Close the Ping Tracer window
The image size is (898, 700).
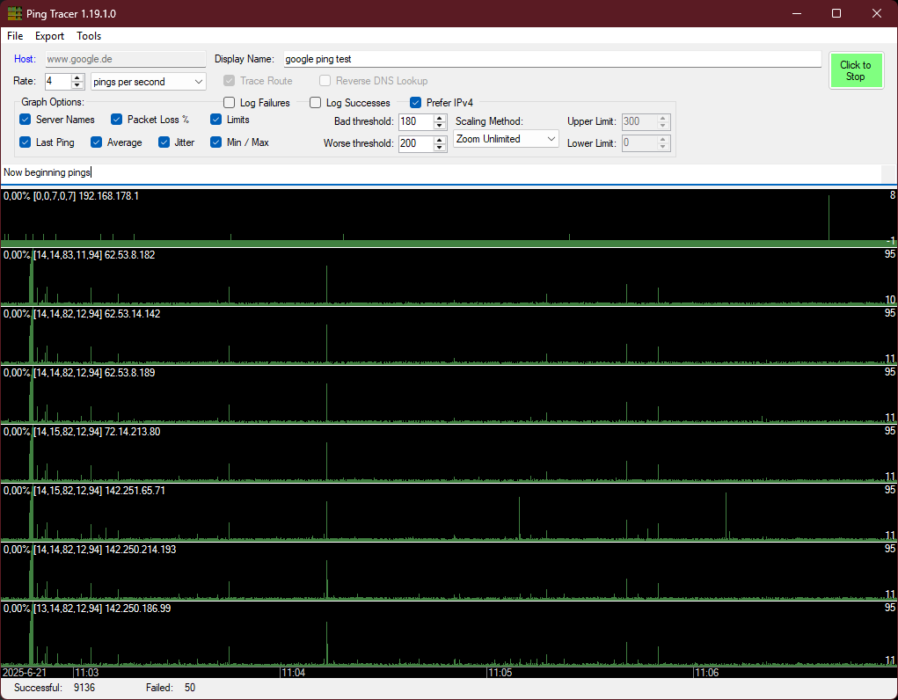[x=877, y=13]
